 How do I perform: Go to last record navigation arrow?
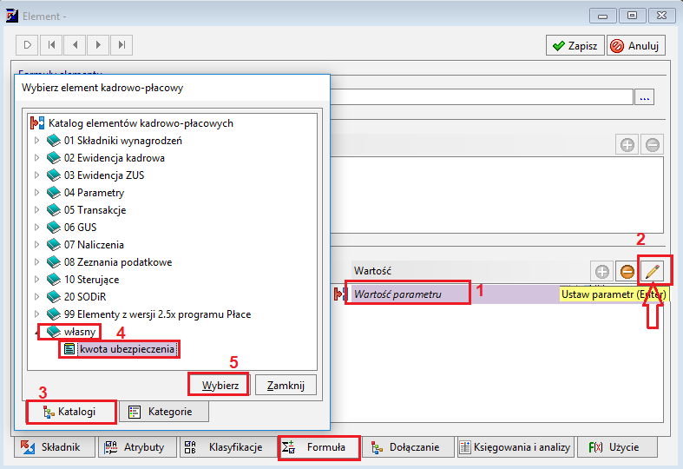pos(121,45)
